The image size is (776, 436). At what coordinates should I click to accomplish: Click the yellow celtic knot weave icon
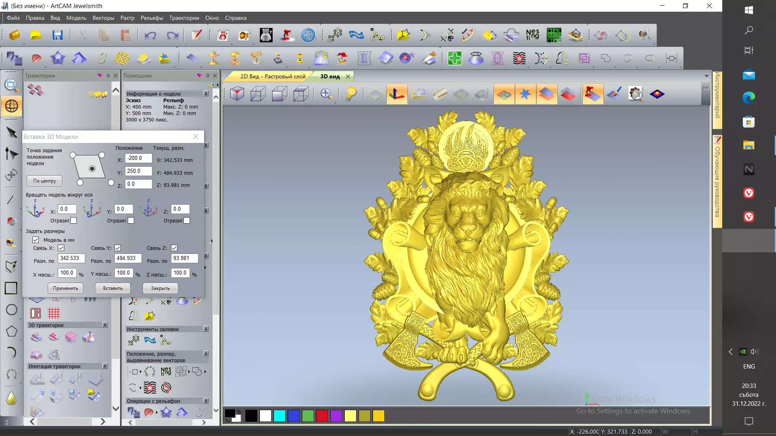[122, 58]
